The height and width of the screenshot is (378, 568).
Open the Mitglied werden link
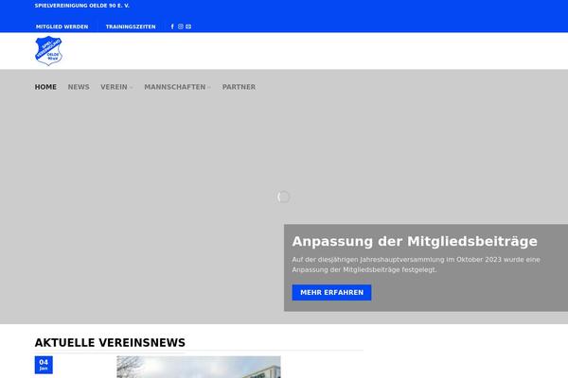[62, 26]
